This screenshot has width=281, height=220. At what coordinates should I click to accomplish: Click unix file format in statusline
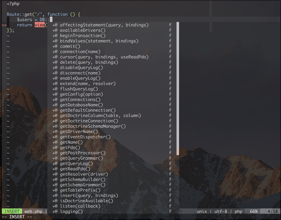(x=202, y=211)
